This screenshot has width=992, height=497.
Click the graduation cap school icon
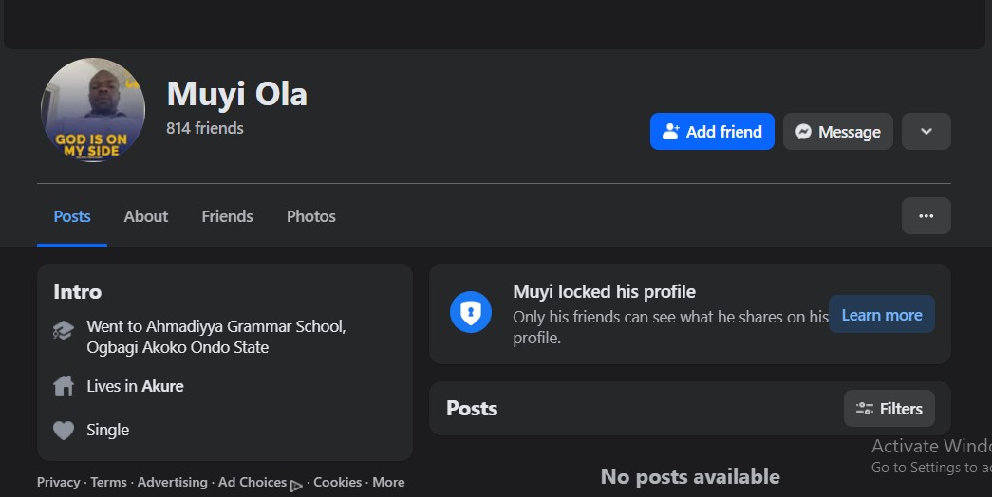(64, 331)
